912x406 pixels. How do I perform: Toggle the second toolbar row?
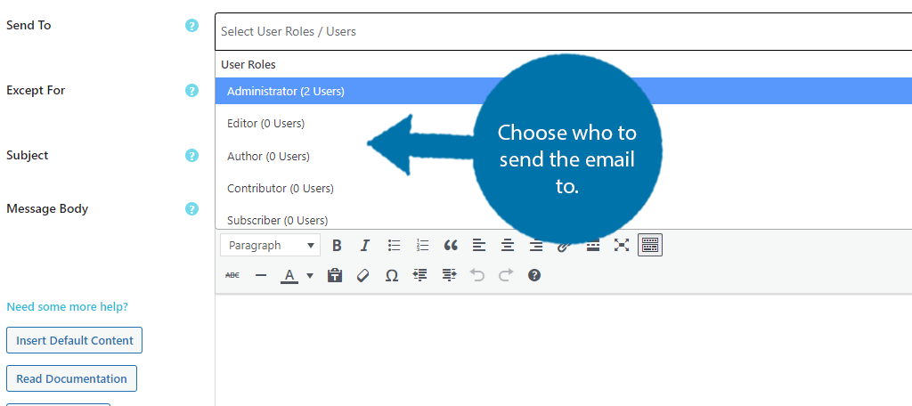(649, 246)
